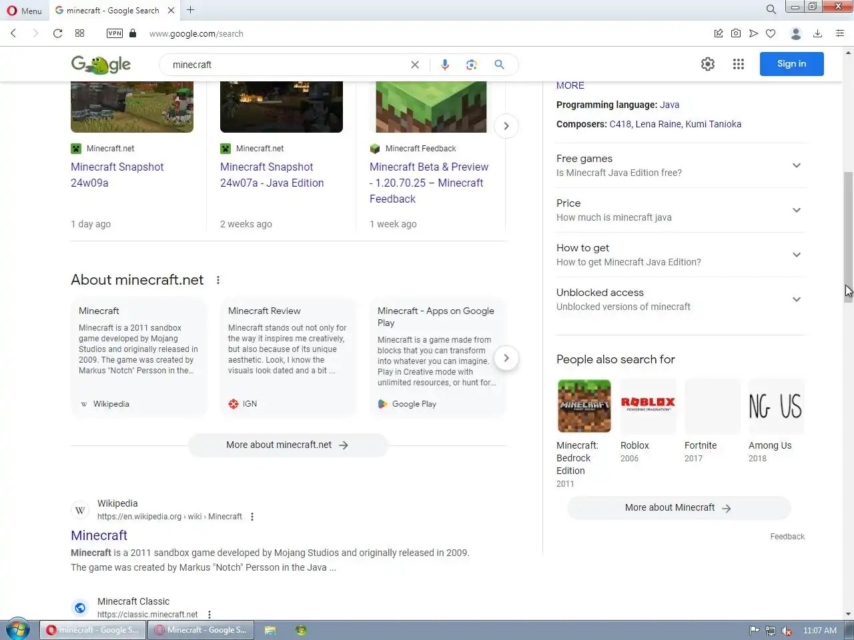Click the MORE link in knowledge panel
The height and width of the screenshot is (640, 854).
(570, 85)
